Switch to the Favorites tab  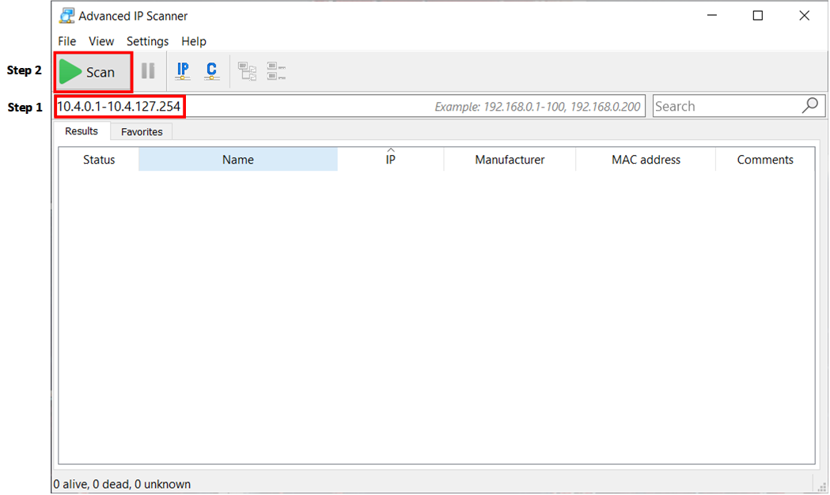point(142,132)
